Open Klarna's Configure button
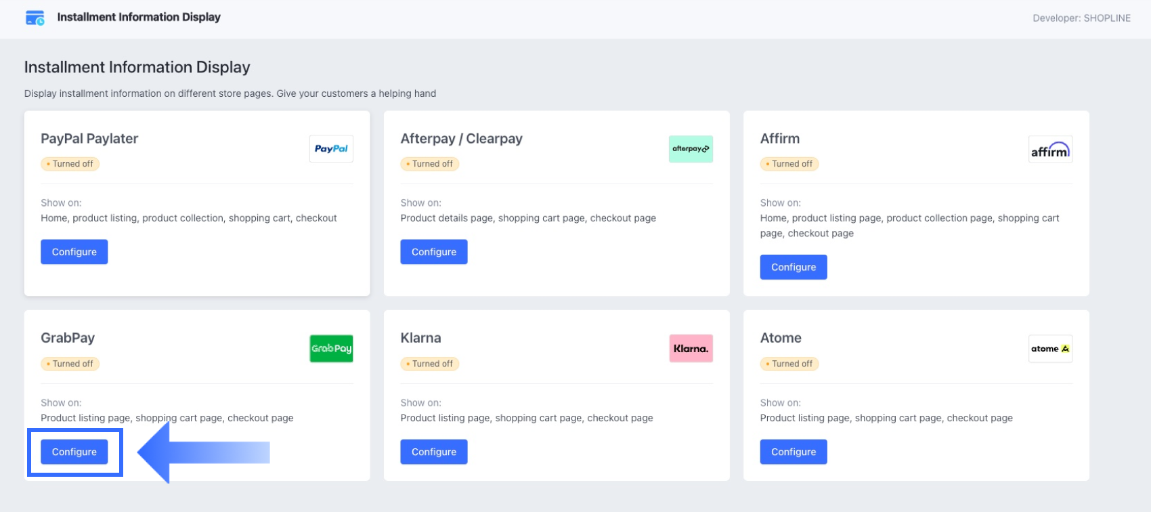1151x512 pixels. pyautogui.click(x=434, y=452)
